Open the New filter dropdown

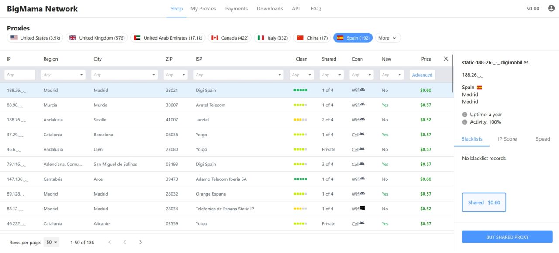(391, 74)
